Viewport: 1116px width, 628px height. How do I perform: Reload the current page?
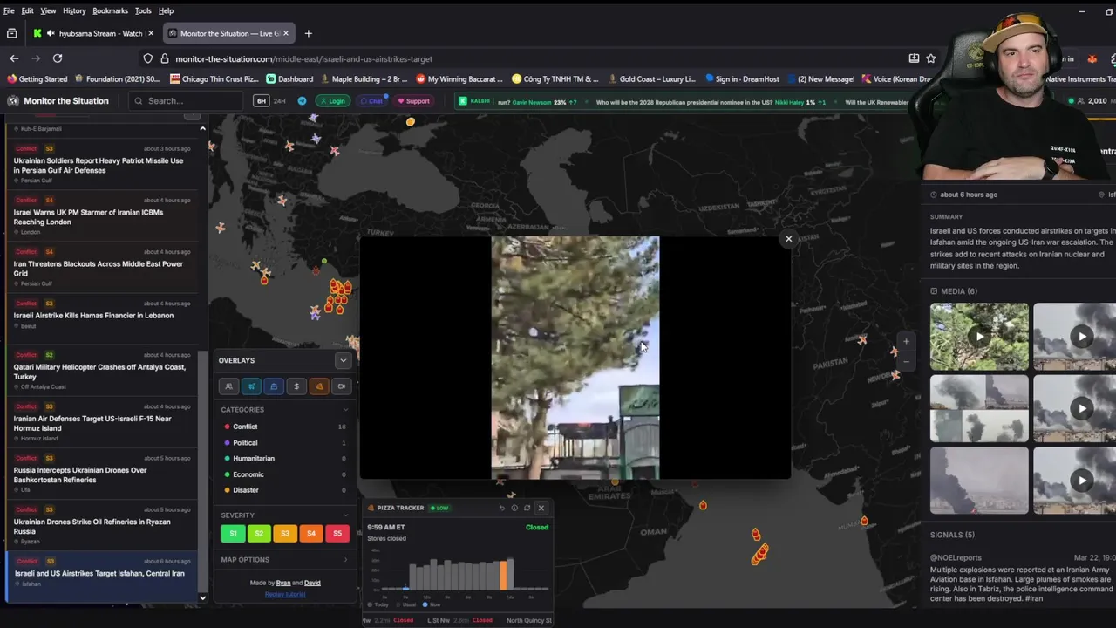tap(58, 58)
